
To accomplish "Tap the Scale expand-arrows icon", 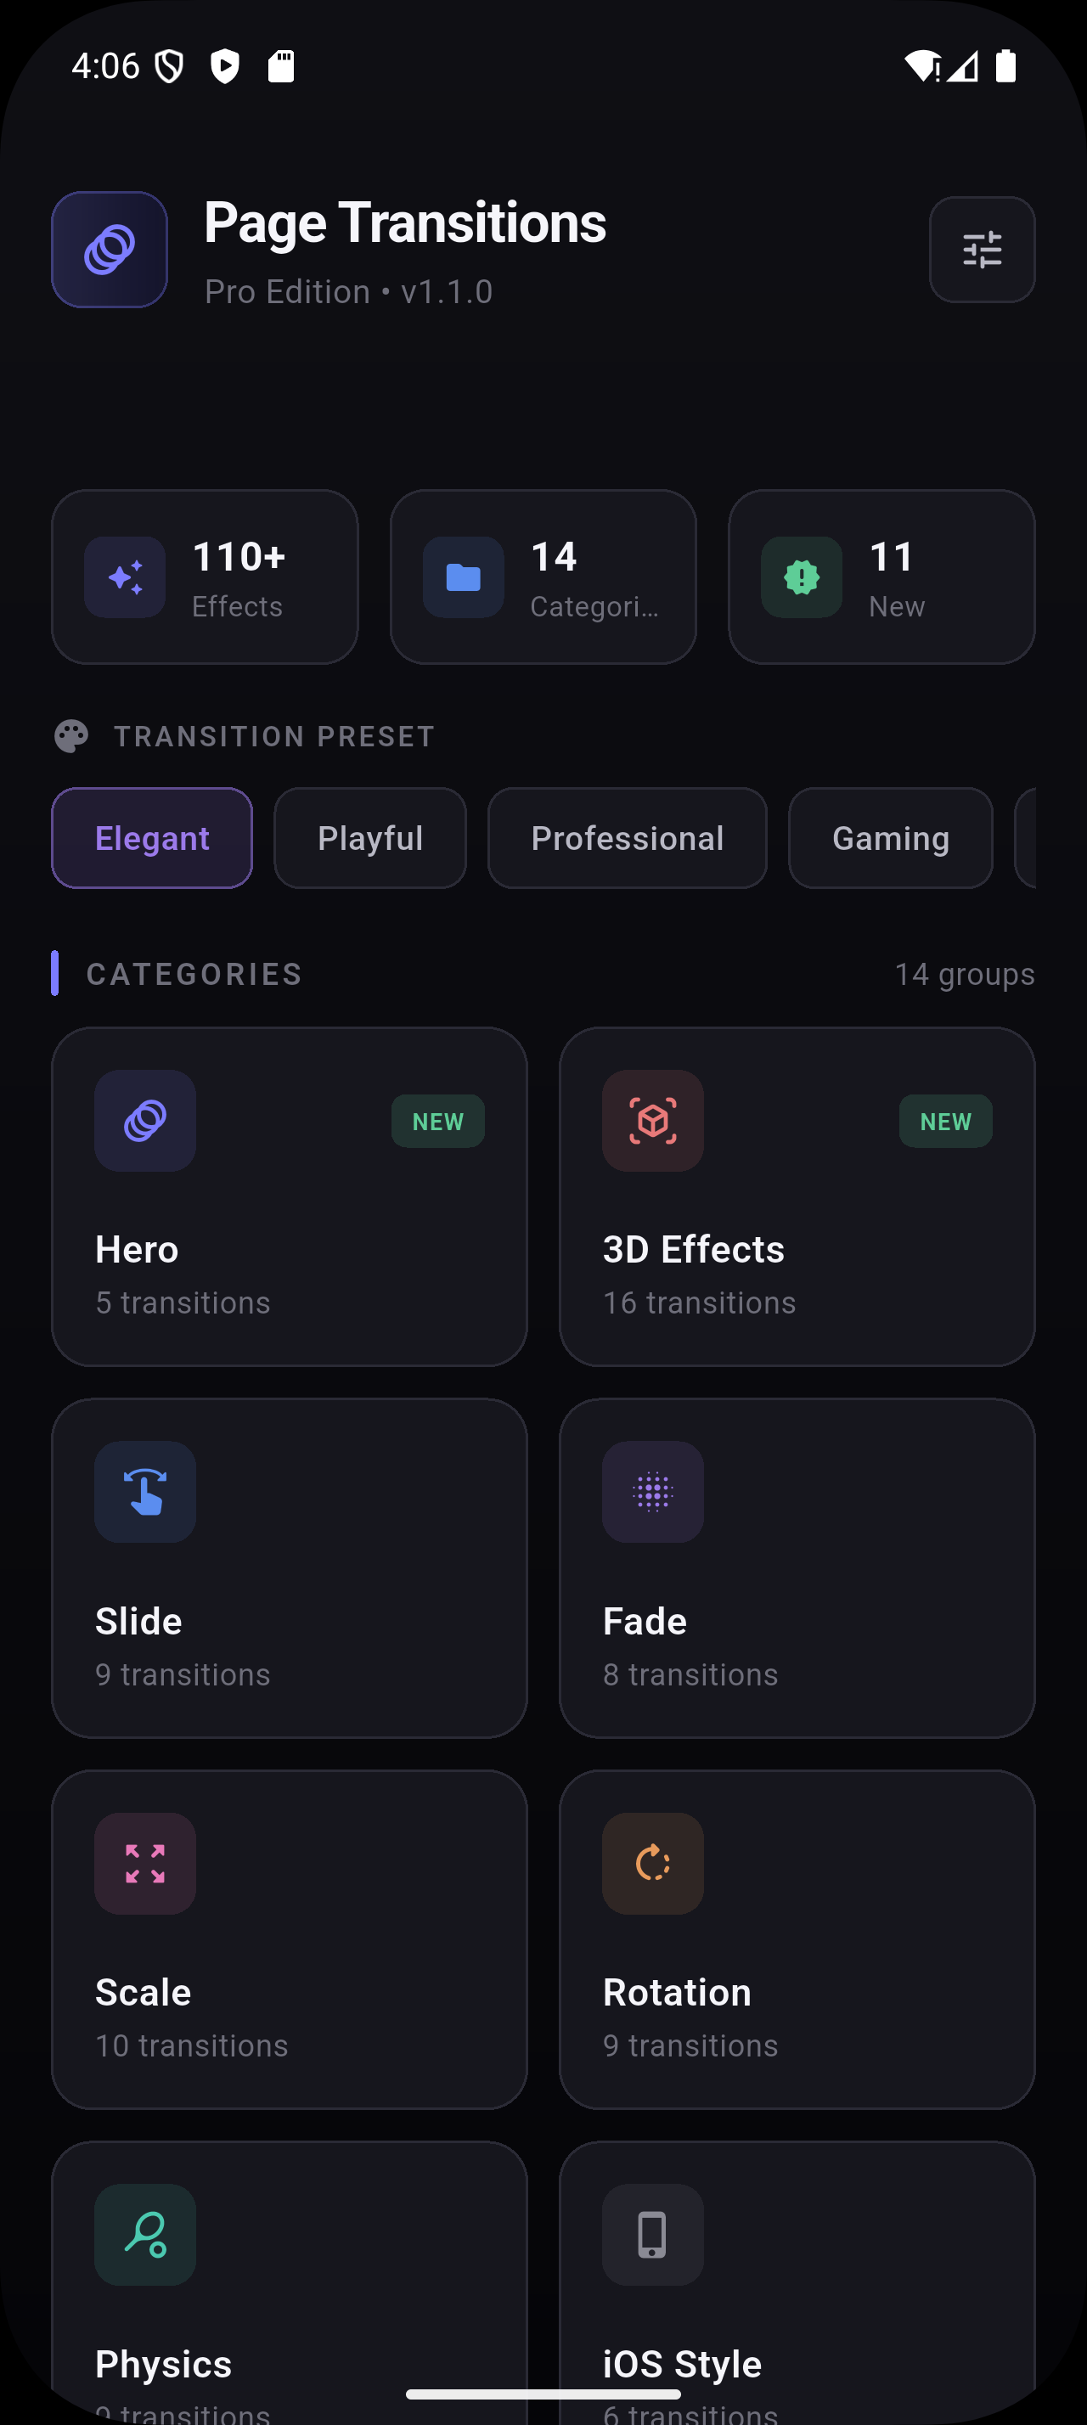I will [x=146, y=1863].
